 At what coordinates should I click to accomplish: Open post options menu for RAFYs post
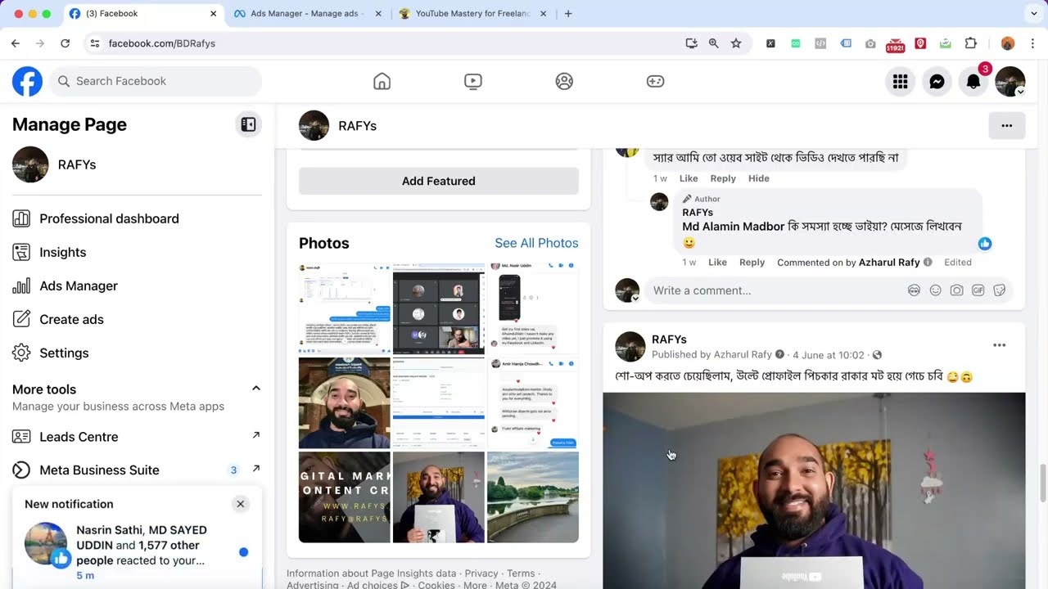[999, 345]
